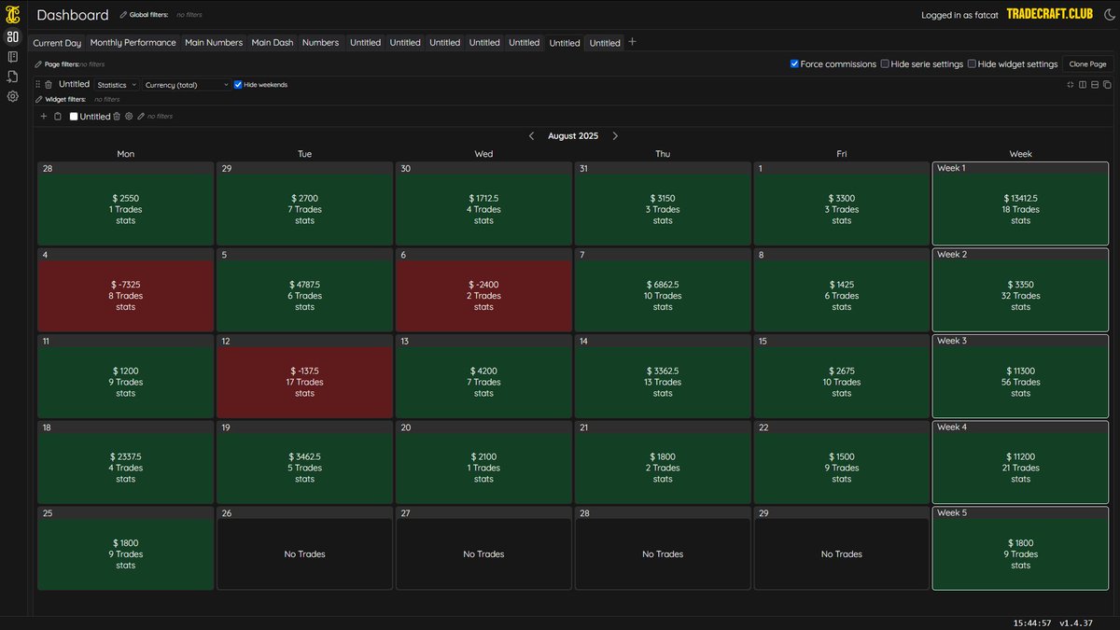Open stats for August 12
Image resolution: width=1120 pixels, height=630 pixels.
tap(304, 392)
